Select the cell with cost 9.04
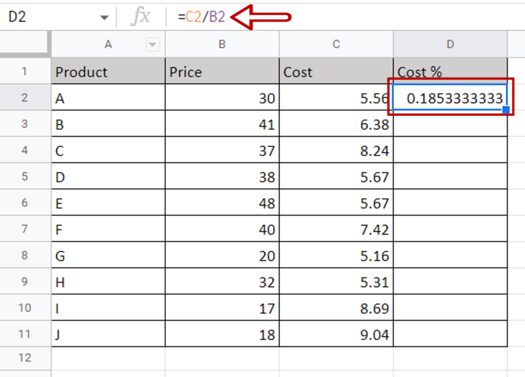525x377 pixels. tap(336, 335)
